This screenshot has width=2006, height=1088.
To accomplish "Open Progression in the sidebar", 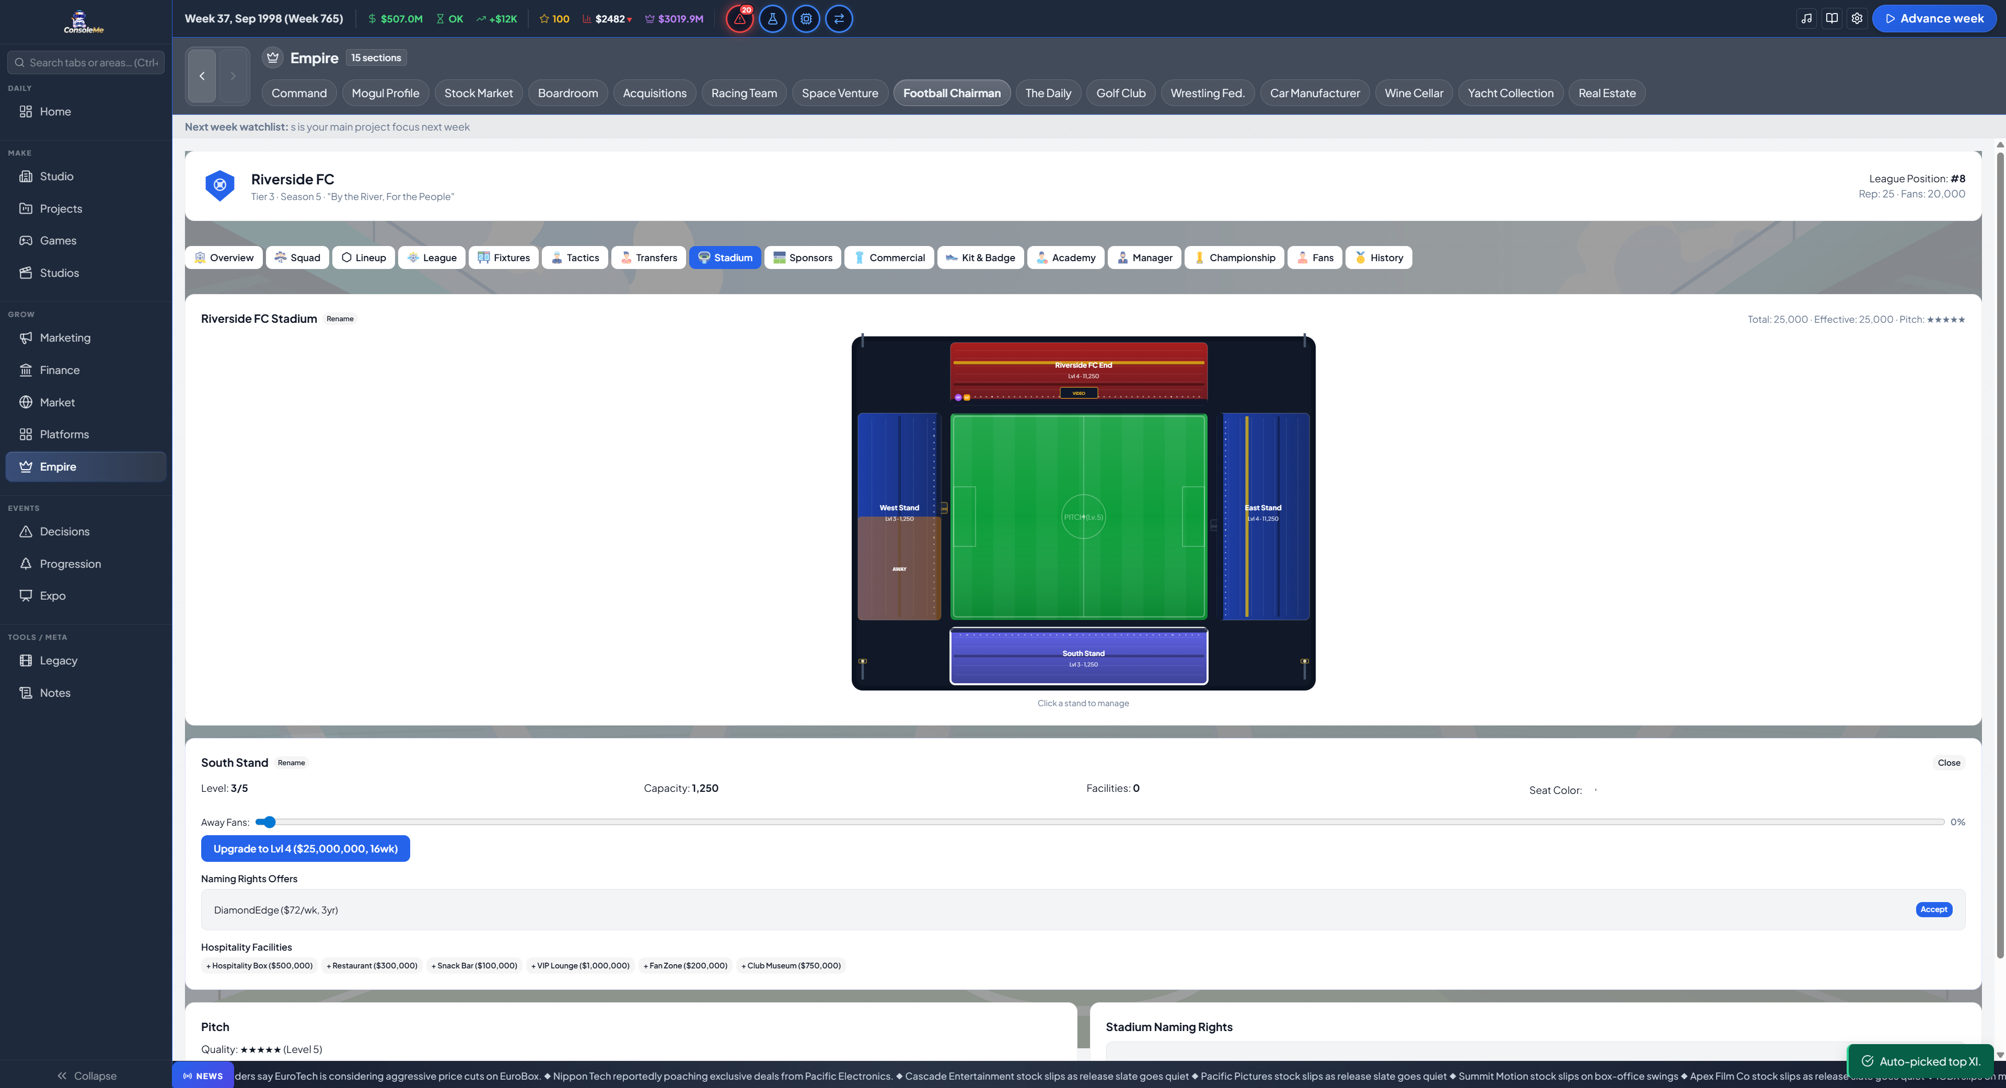I will (x=86, y=564).
